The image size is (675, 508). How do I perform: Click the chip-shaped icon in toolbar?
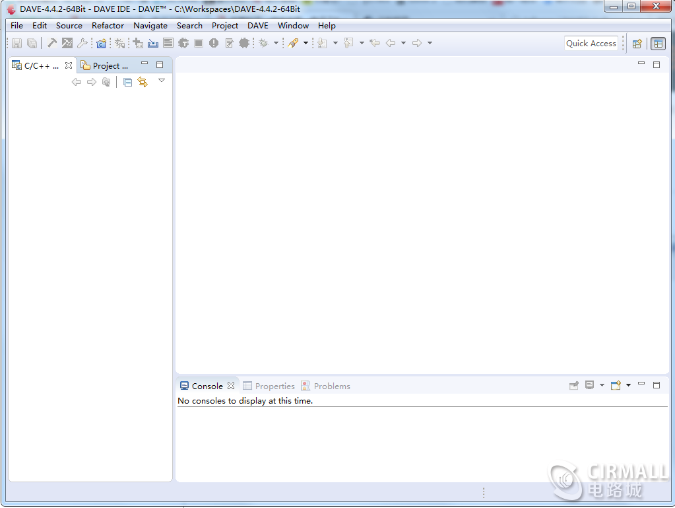pos(244,43)
